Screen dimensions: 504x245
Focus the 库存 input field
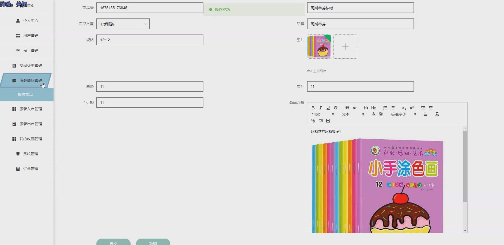[x=360, y=86]
